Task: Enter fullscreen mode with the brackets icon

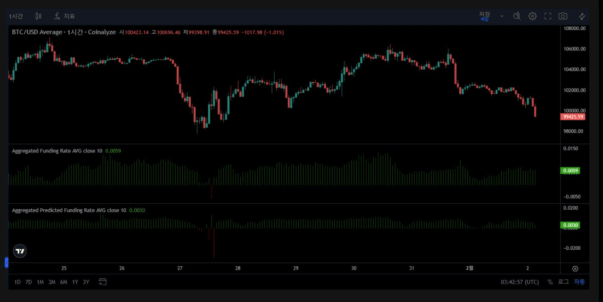Action: coord(548,16)
